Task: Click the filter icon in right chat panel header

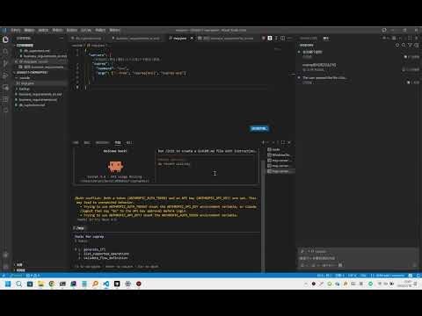Action: click(x=410, y=46)
